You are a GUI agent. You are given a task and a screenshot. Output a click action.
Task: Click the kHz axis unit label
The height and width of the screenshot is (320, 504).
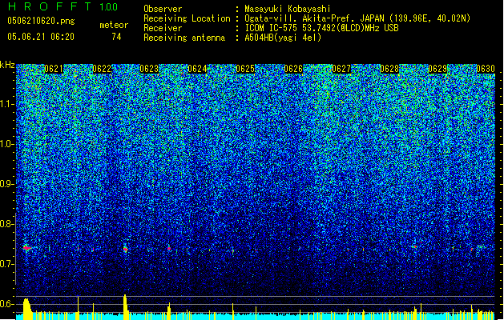(x=7, y=65)
